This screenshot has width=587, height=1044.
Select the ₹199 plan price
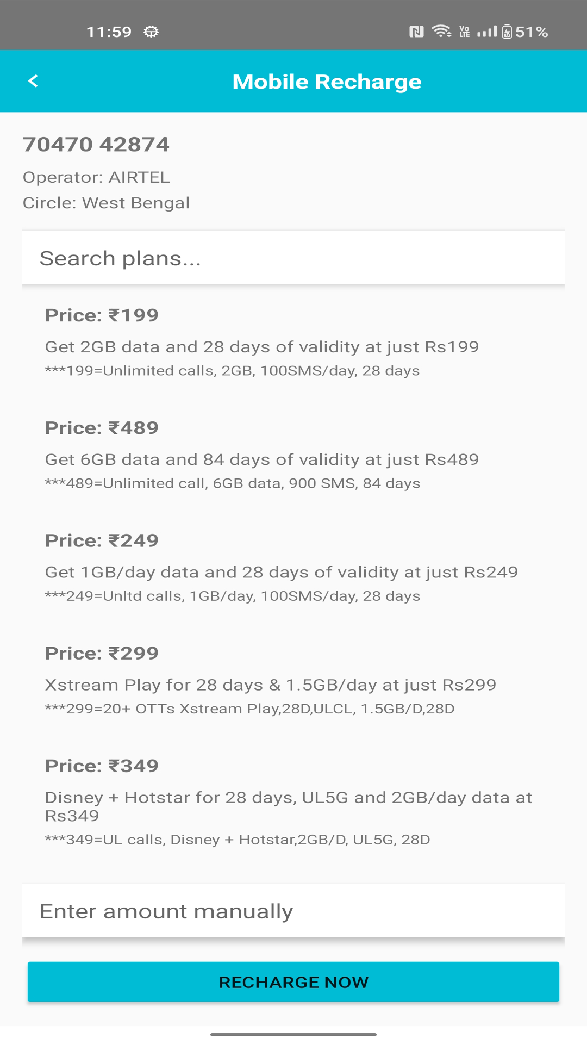click(102, 315)
